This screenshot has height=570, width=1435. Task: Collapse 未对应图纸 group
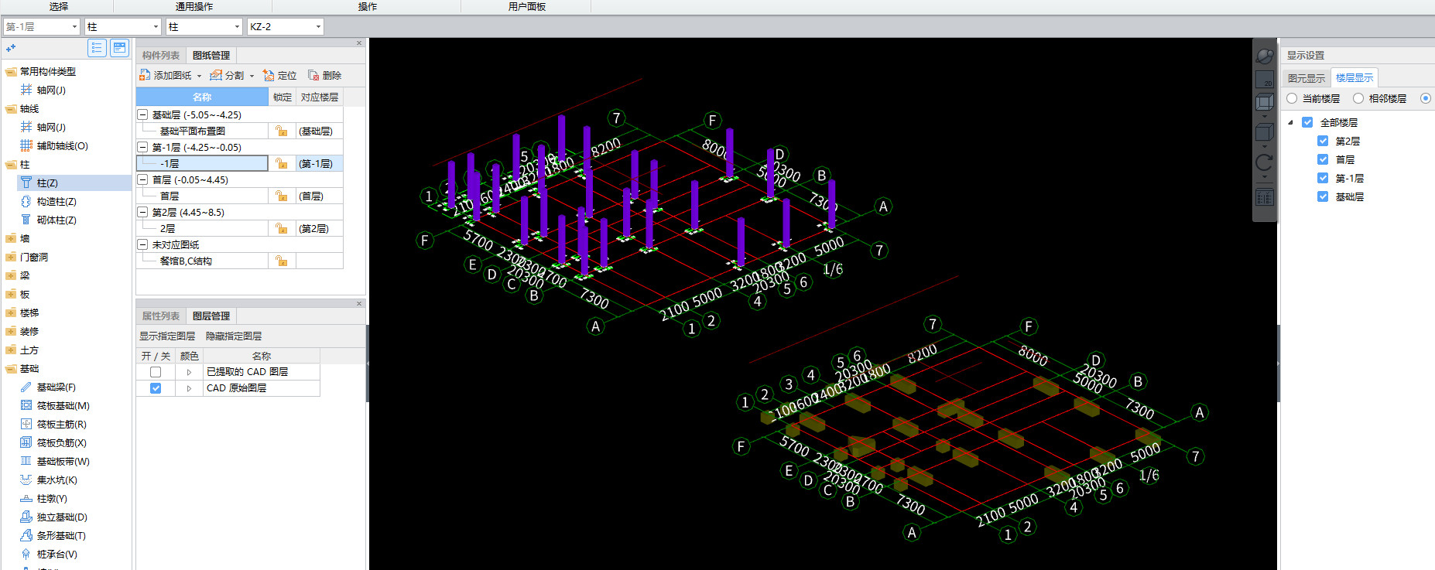click(142, 244)
